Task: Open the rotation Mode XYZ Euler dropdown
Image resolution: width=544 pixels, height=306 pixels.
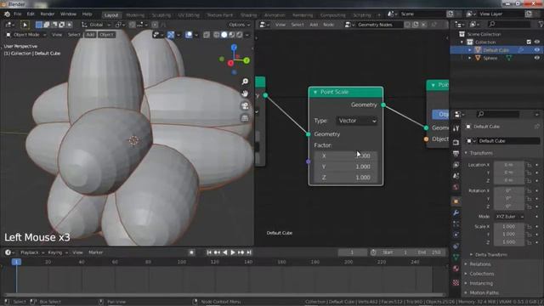Action: tap(509, 217)
